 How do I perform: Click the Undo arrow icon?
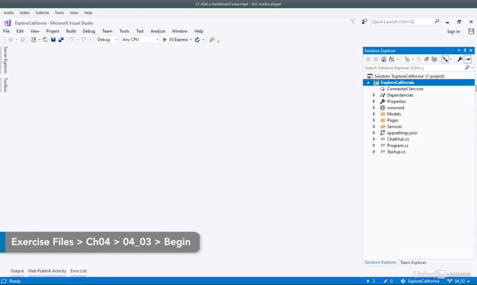(72, 40)
